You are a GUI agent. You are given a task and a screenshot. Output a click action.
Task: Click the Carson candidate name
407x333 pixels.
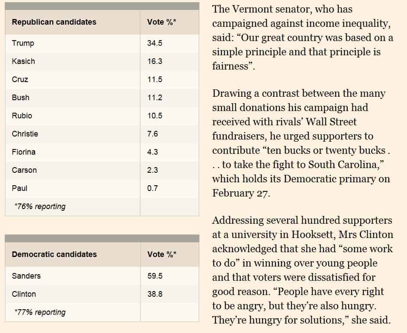pyautogui.click(x=24, y=170)
